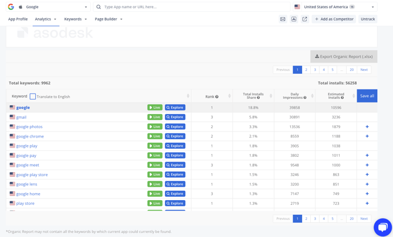This screenshot has height=237, width=393.
Task: Click the plus icon for google lens row
Action: pyautogui.click(x=367, y=184)
